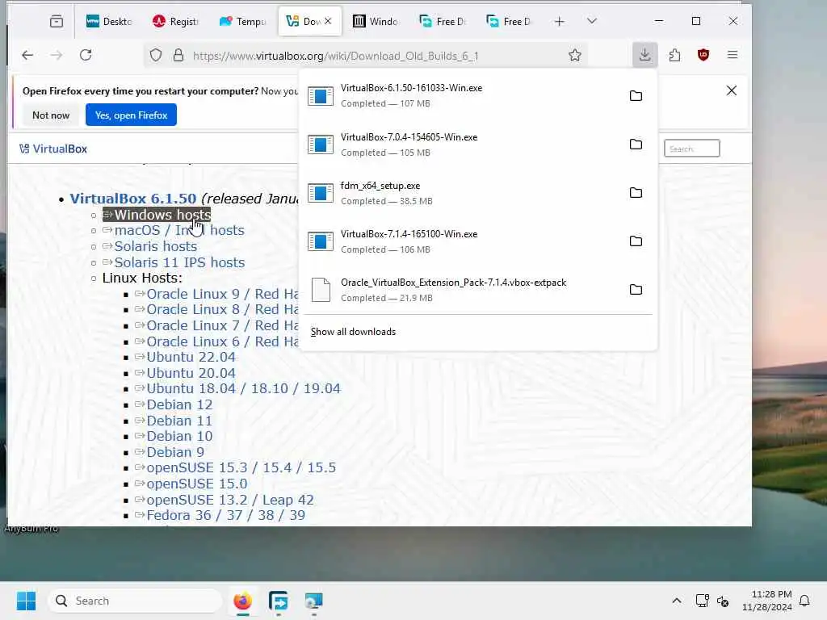Viewport: 827px width, 620px height.
Task: Show Extension Pack download in folder
Action: 636,290
